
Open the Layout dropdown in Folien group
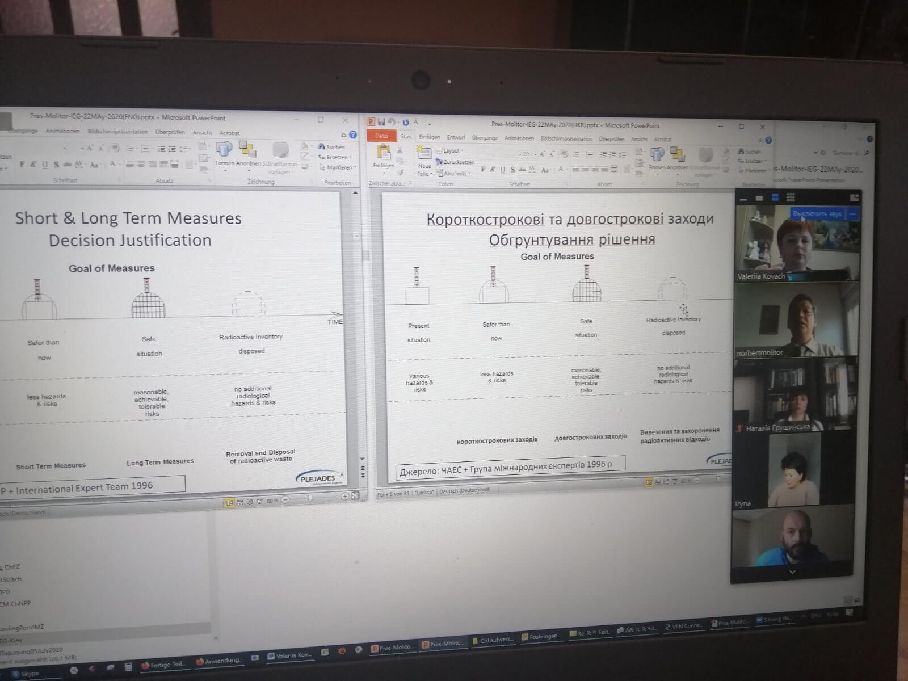click(452, 151)
